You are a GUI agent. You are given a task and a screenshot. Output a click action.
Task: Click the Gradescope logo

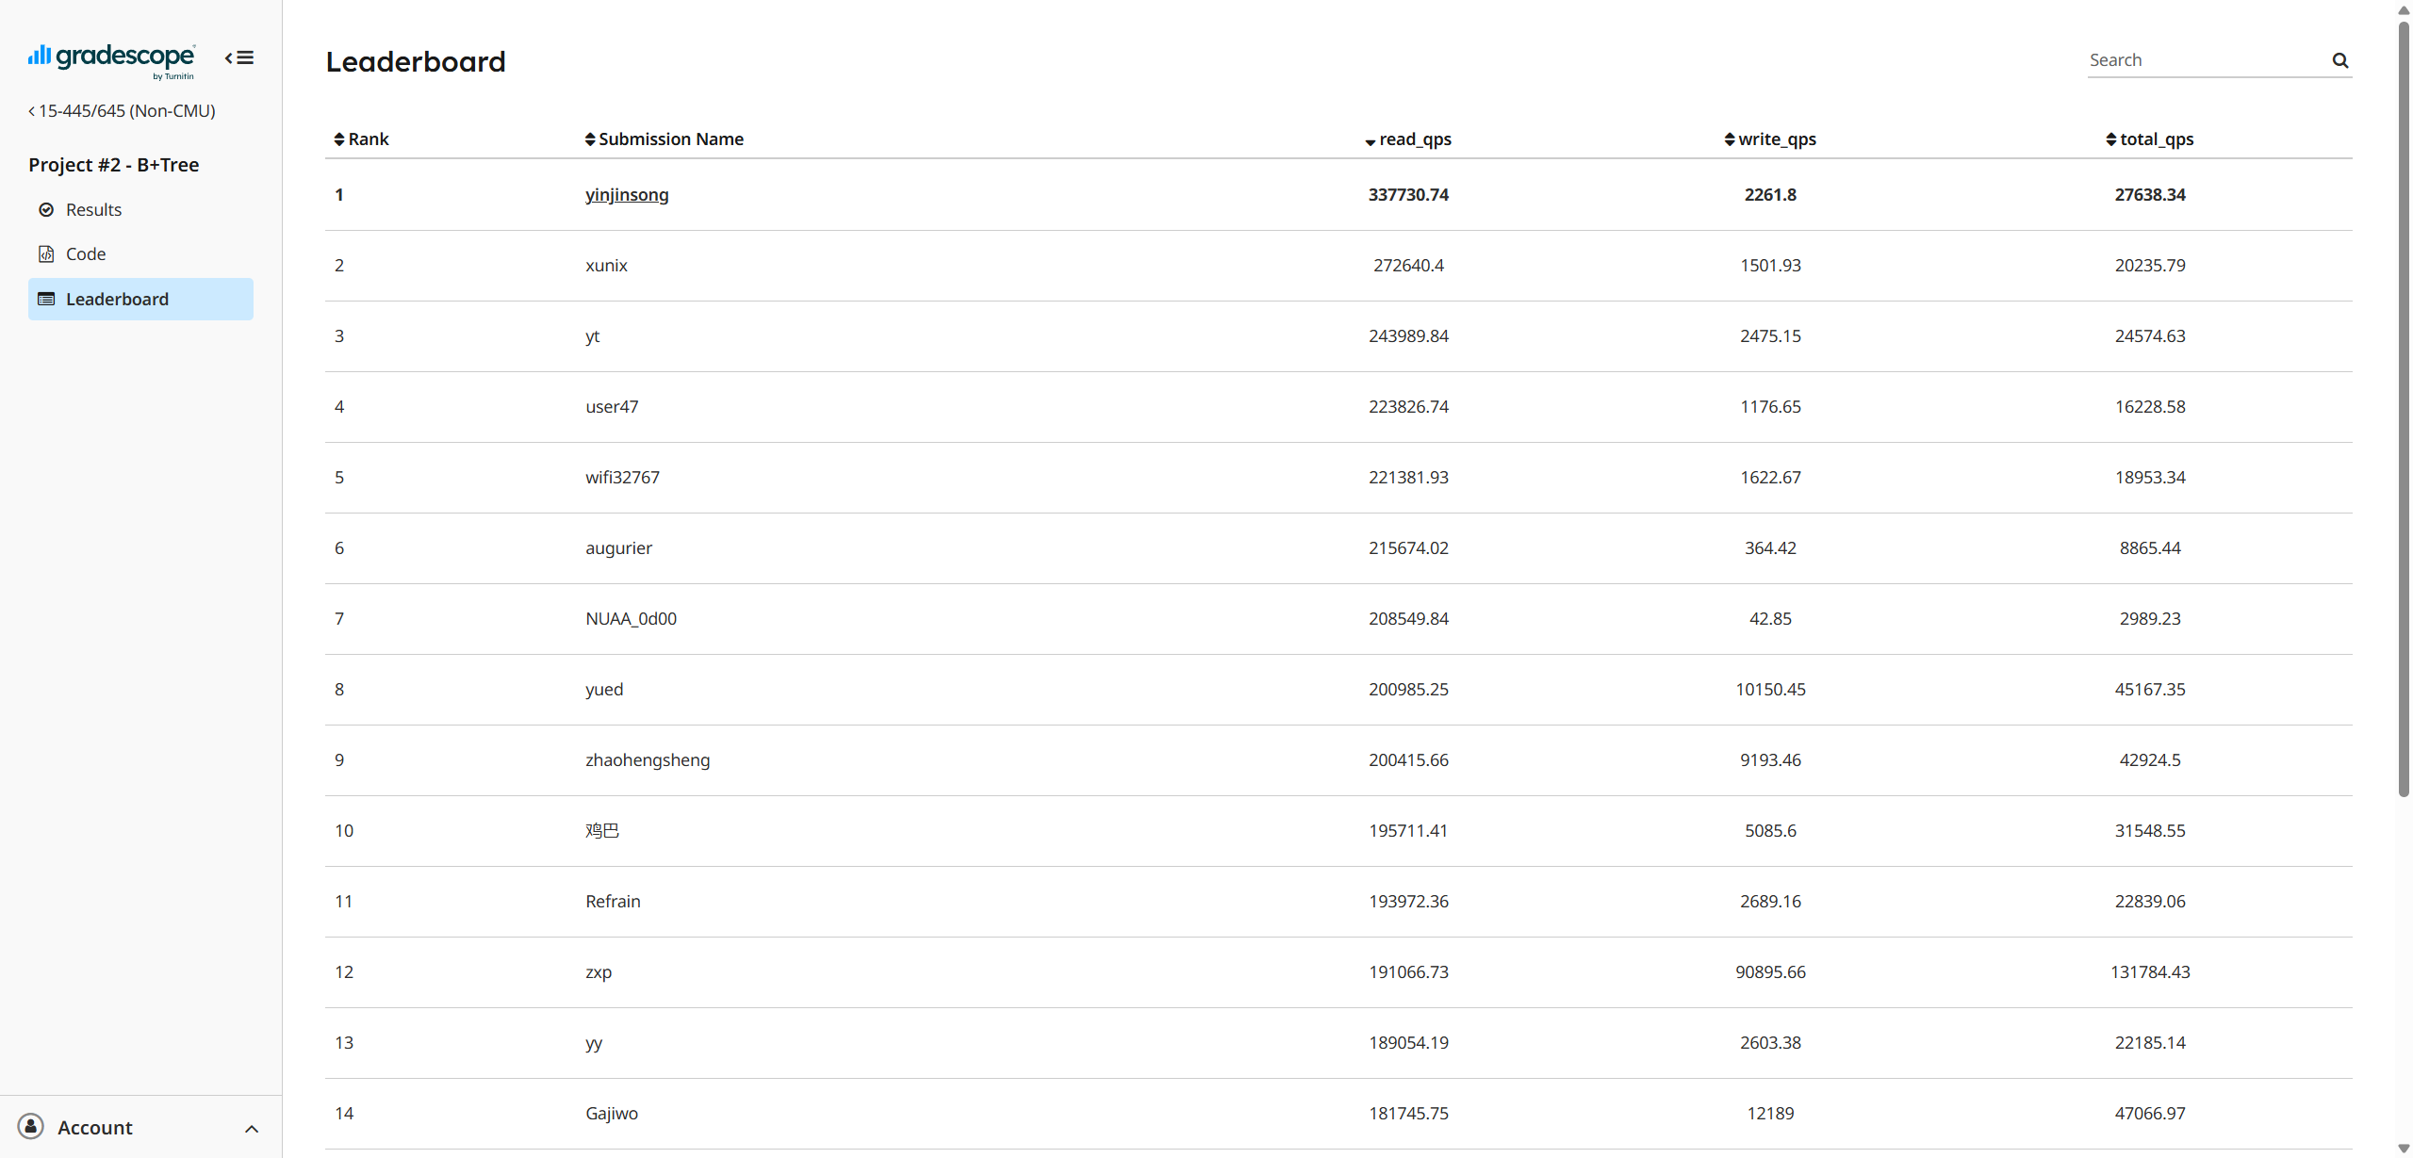click(x=110, y=58)
